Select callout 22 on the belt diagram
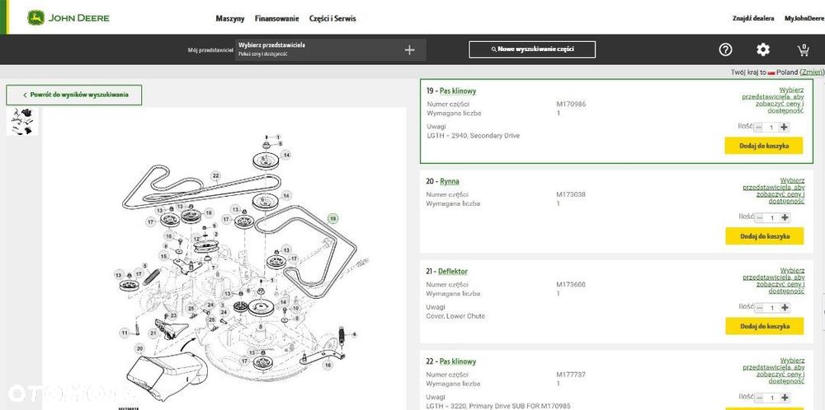The height and width of the screenshot is (410, 825). coord(215,175)
